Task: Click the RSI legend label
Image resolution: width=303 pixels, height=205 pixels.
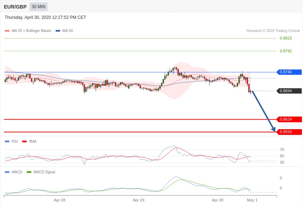Action: pos(15,141)
